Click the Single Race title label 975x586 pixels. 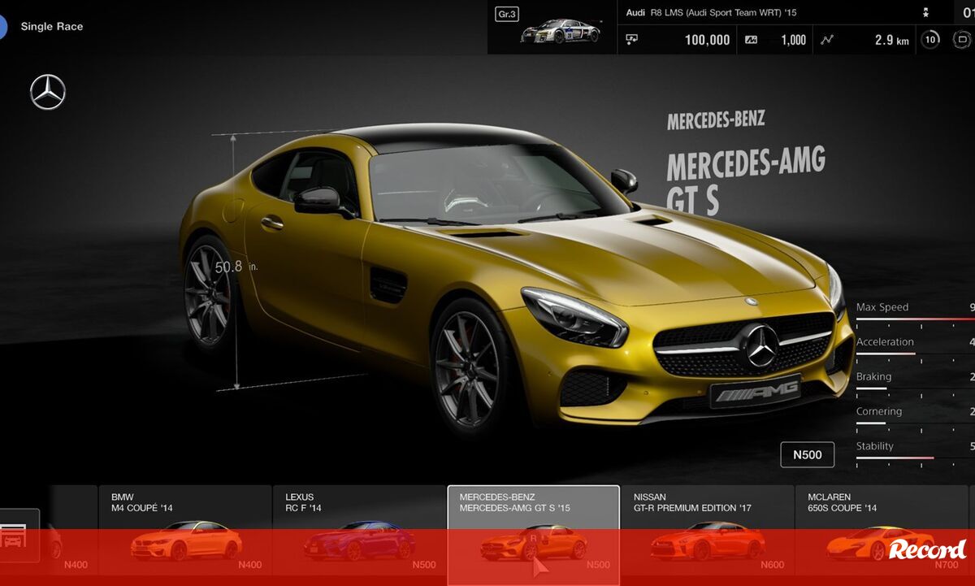coord(52,27)
